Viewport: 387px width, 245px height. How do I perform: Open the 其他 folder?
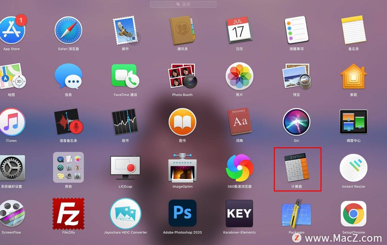click(x=68, y=167)
